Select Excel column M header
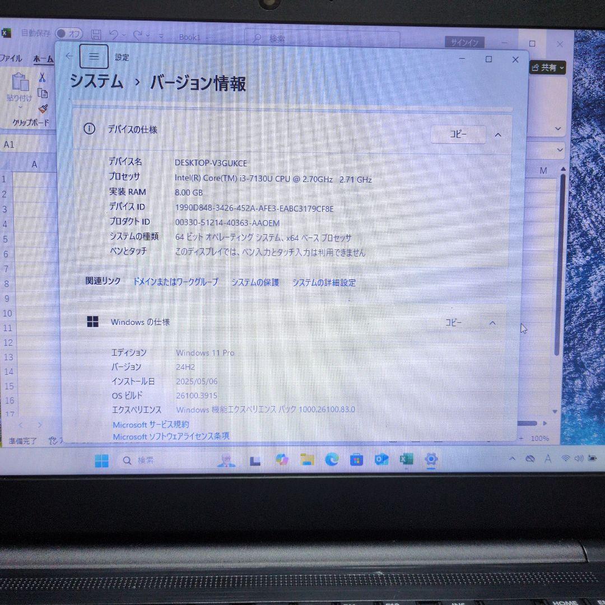This screenshot has height=605, width=605. coord(543,170)
